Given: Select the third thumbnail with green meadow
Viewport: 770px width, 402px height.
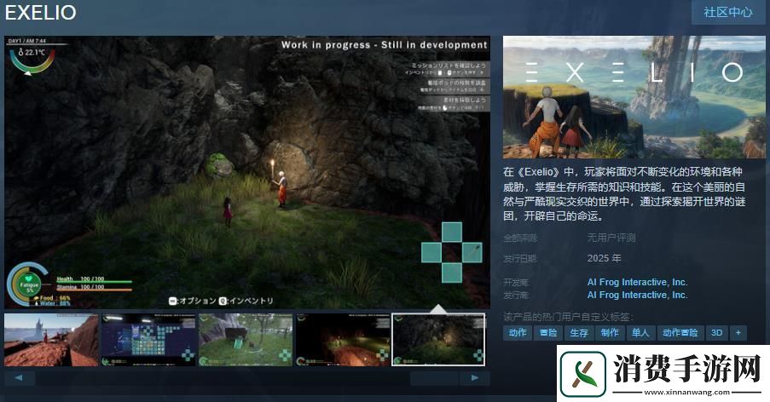Looking at the screenshot, I should pos(246,340).
